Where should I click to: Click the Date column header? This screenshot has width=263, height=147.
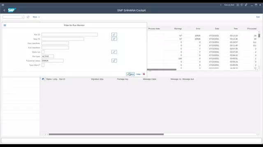point(217,29)
